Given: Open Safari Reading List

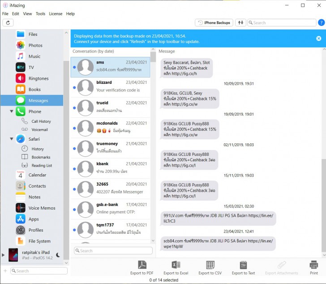Looking at the screenshot, I should (42, 165).
